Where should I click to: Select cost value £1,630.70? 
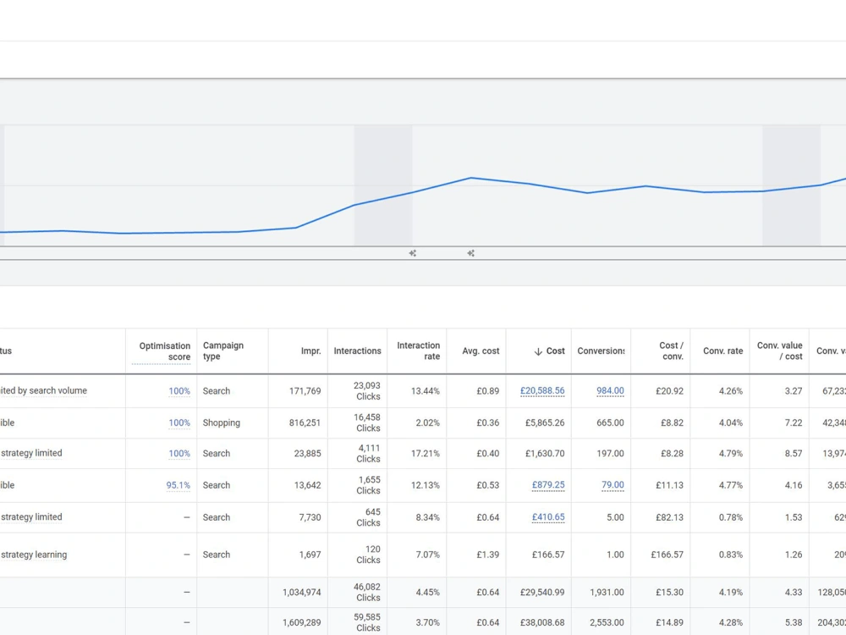(545, 454)
